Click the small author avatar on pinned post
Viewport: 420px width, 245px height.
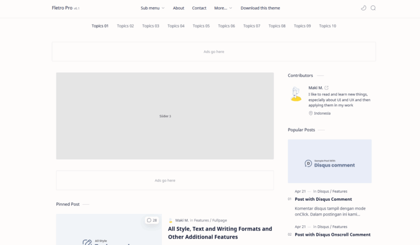tap(171, 220)
